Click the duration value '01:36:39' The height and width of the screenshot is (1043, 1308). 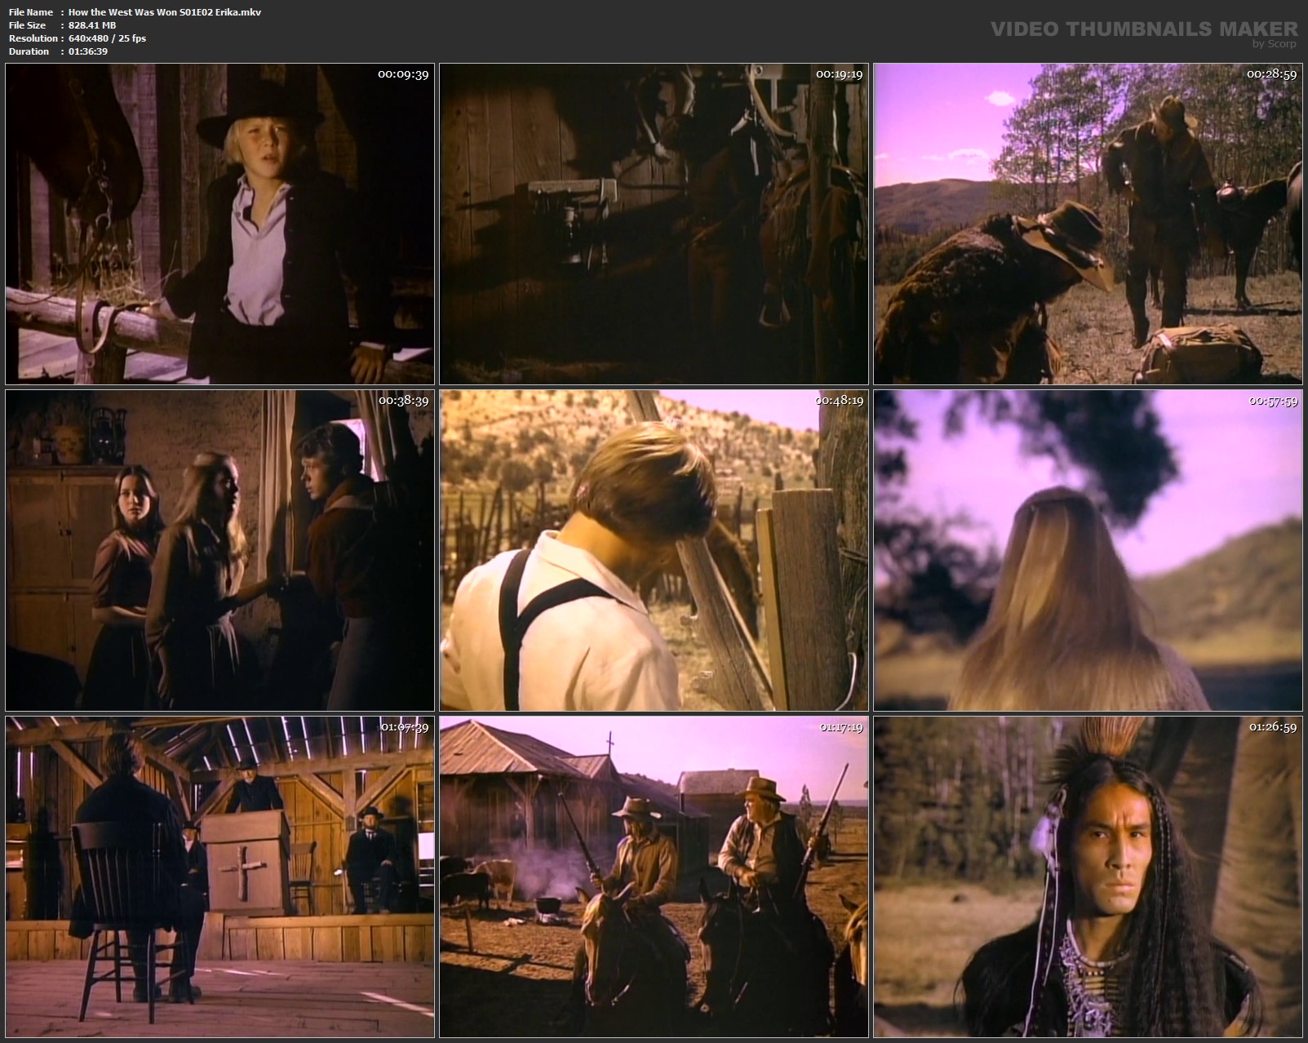[x=88, y=51]
